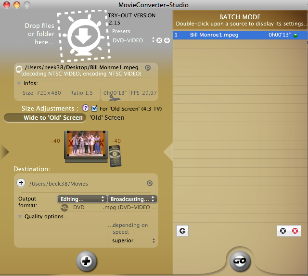Click the 0h00'13" duration in infos
The height and width of the screenshot is (276, 308).
click(115, 93)
